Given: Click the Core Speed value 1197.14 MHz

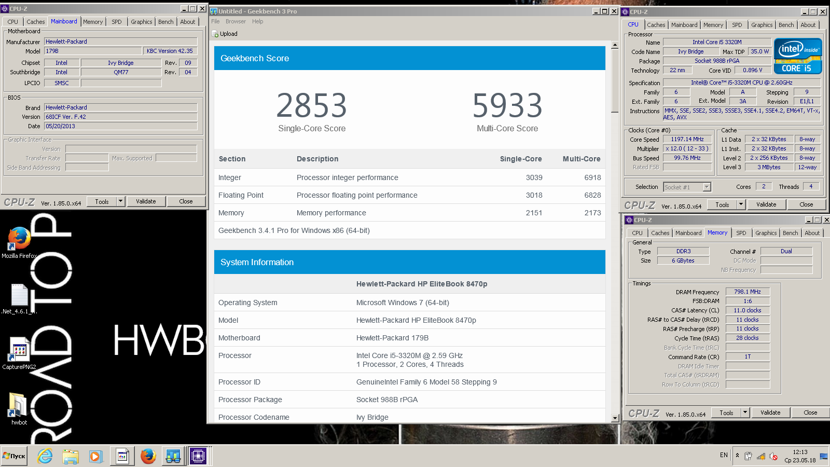Looking at the screenshot, I should (x=687, y=139).
